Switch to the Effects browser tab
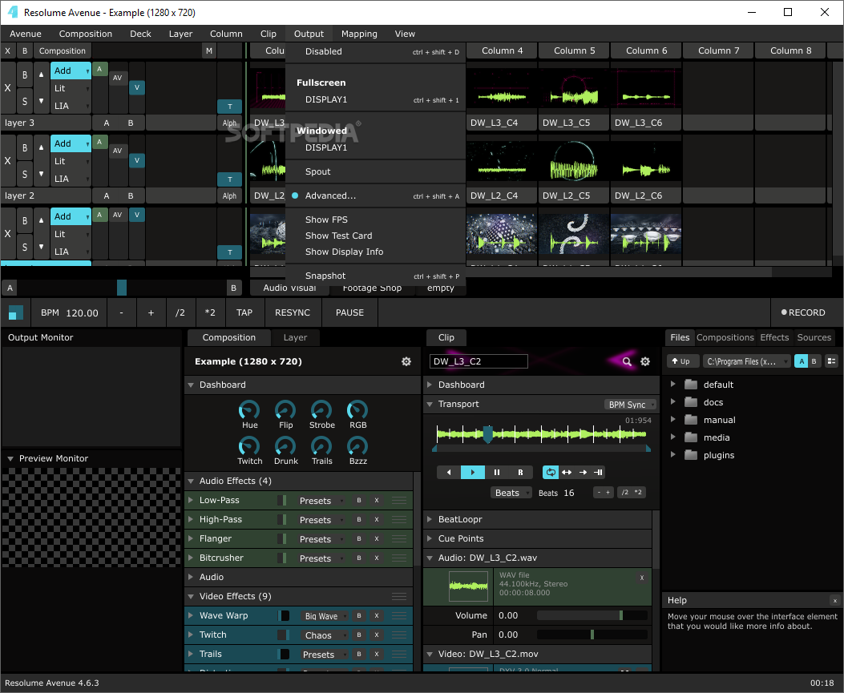 (x=774, y=337)
